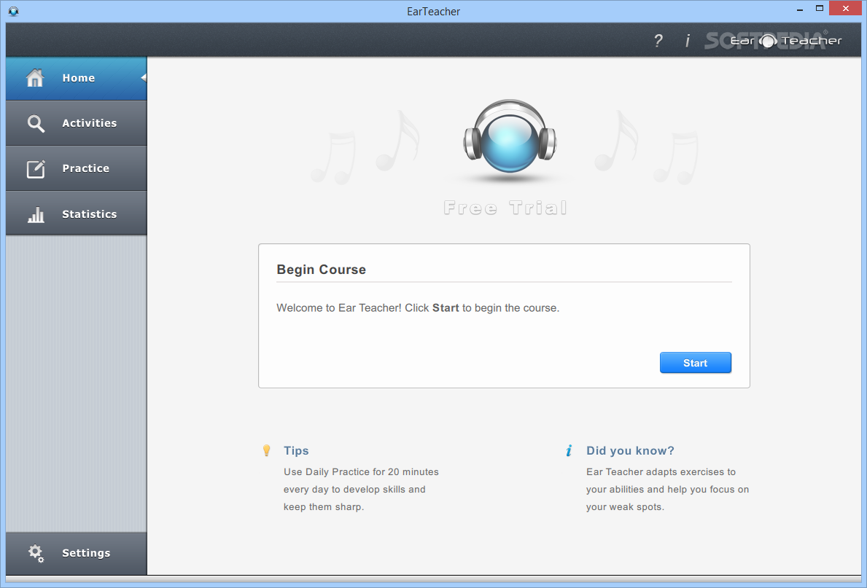
Task: Open help via the question mark icon
Action: 658,40
